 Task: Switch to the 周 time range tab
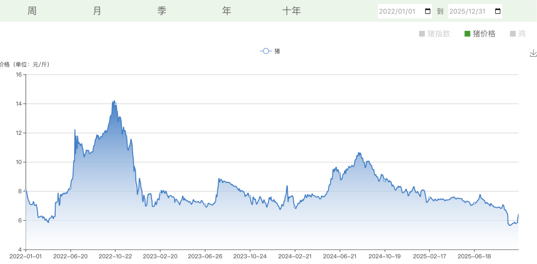coord(32,11)
